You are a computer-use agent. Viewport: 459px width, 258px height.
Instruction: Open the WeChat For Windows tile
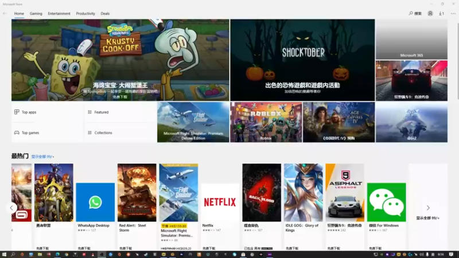pos(386,202)
